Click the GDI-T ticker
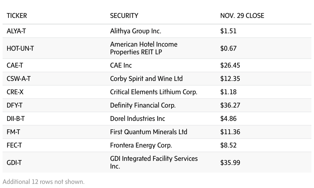The width and height of the screenshot is (314, 188). point(14,162)
